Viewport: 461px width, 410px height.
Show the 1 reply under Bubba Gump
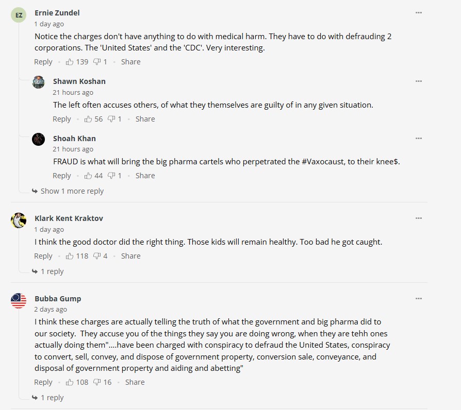[52, 398]
